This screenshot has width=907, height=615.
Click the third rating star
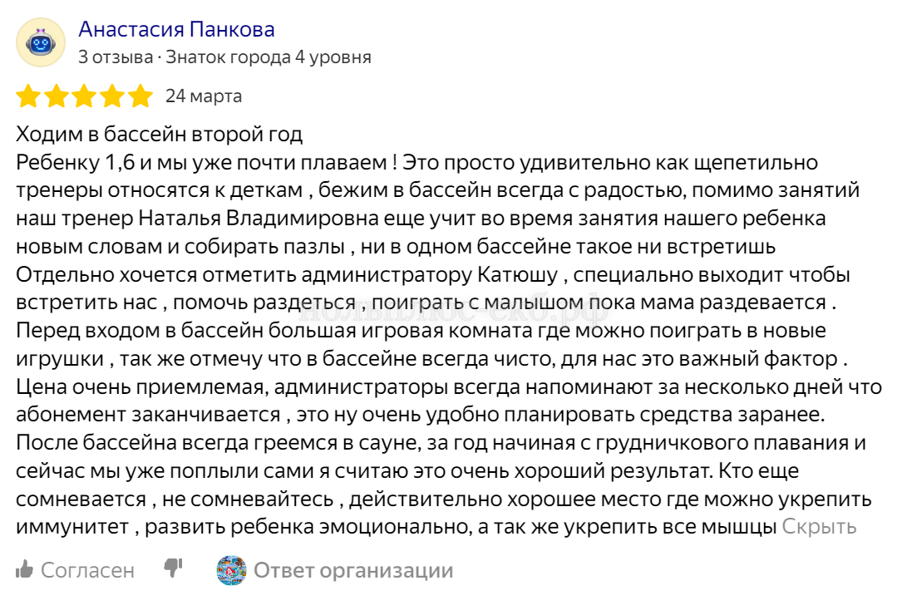click(84, 96)
